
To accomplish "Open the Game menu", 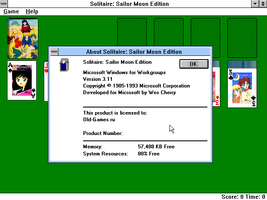I will coord(11,12).
